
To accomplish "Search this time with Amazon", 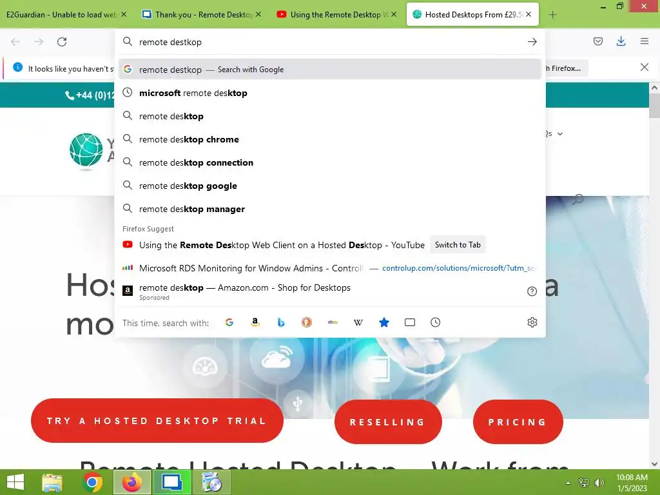I will click(255, 322).
